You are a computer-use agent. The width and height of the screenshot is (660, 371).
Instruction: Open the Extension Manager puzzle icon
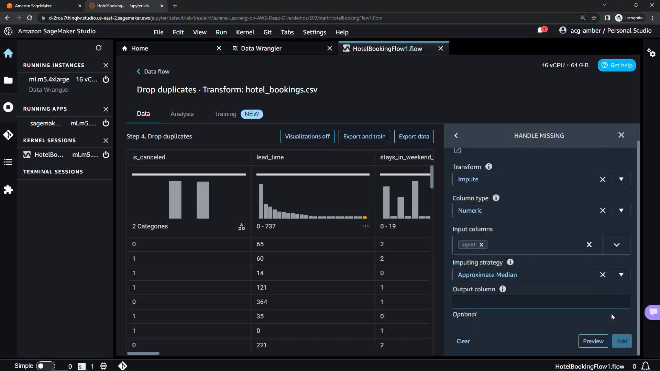[8, 189]
